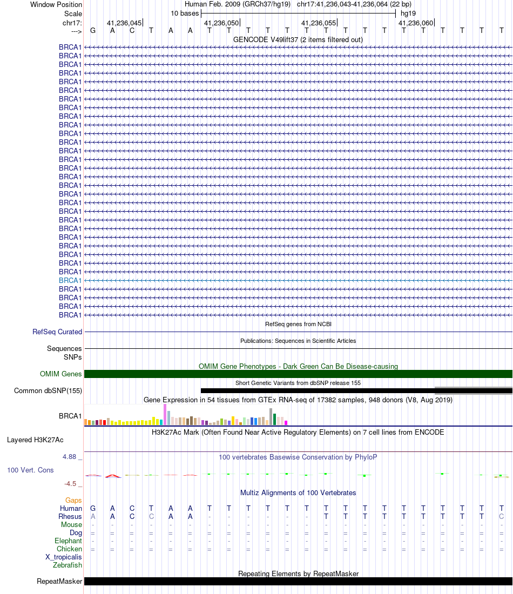
Task: Click the Window Position label
Action: [x=56, y=4]
